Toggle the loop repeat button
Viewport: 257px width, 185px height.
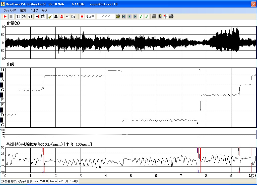pos(43,16)
